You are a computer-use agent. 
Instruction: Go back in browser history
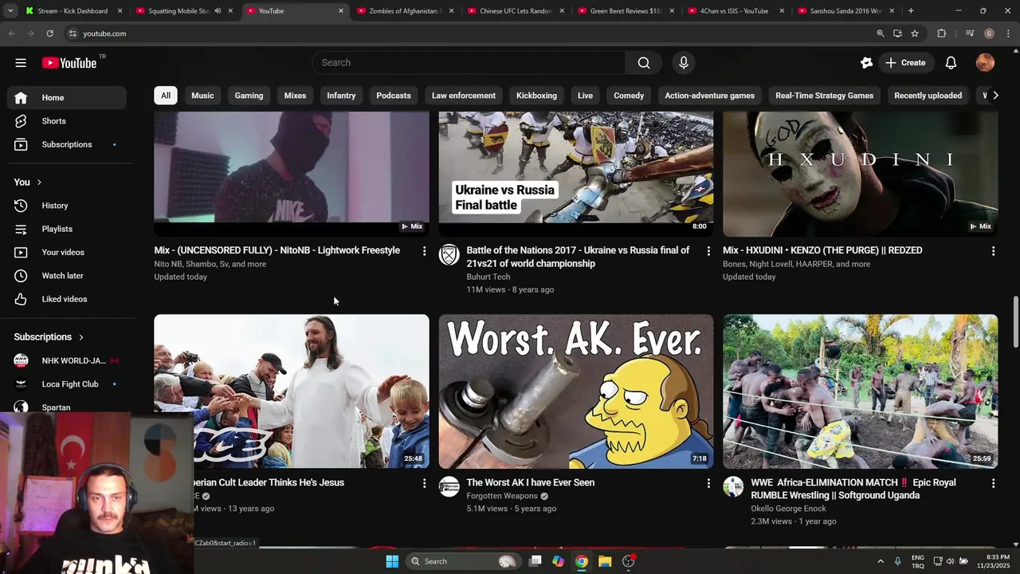pyautogui.click(x=12, y=33)
